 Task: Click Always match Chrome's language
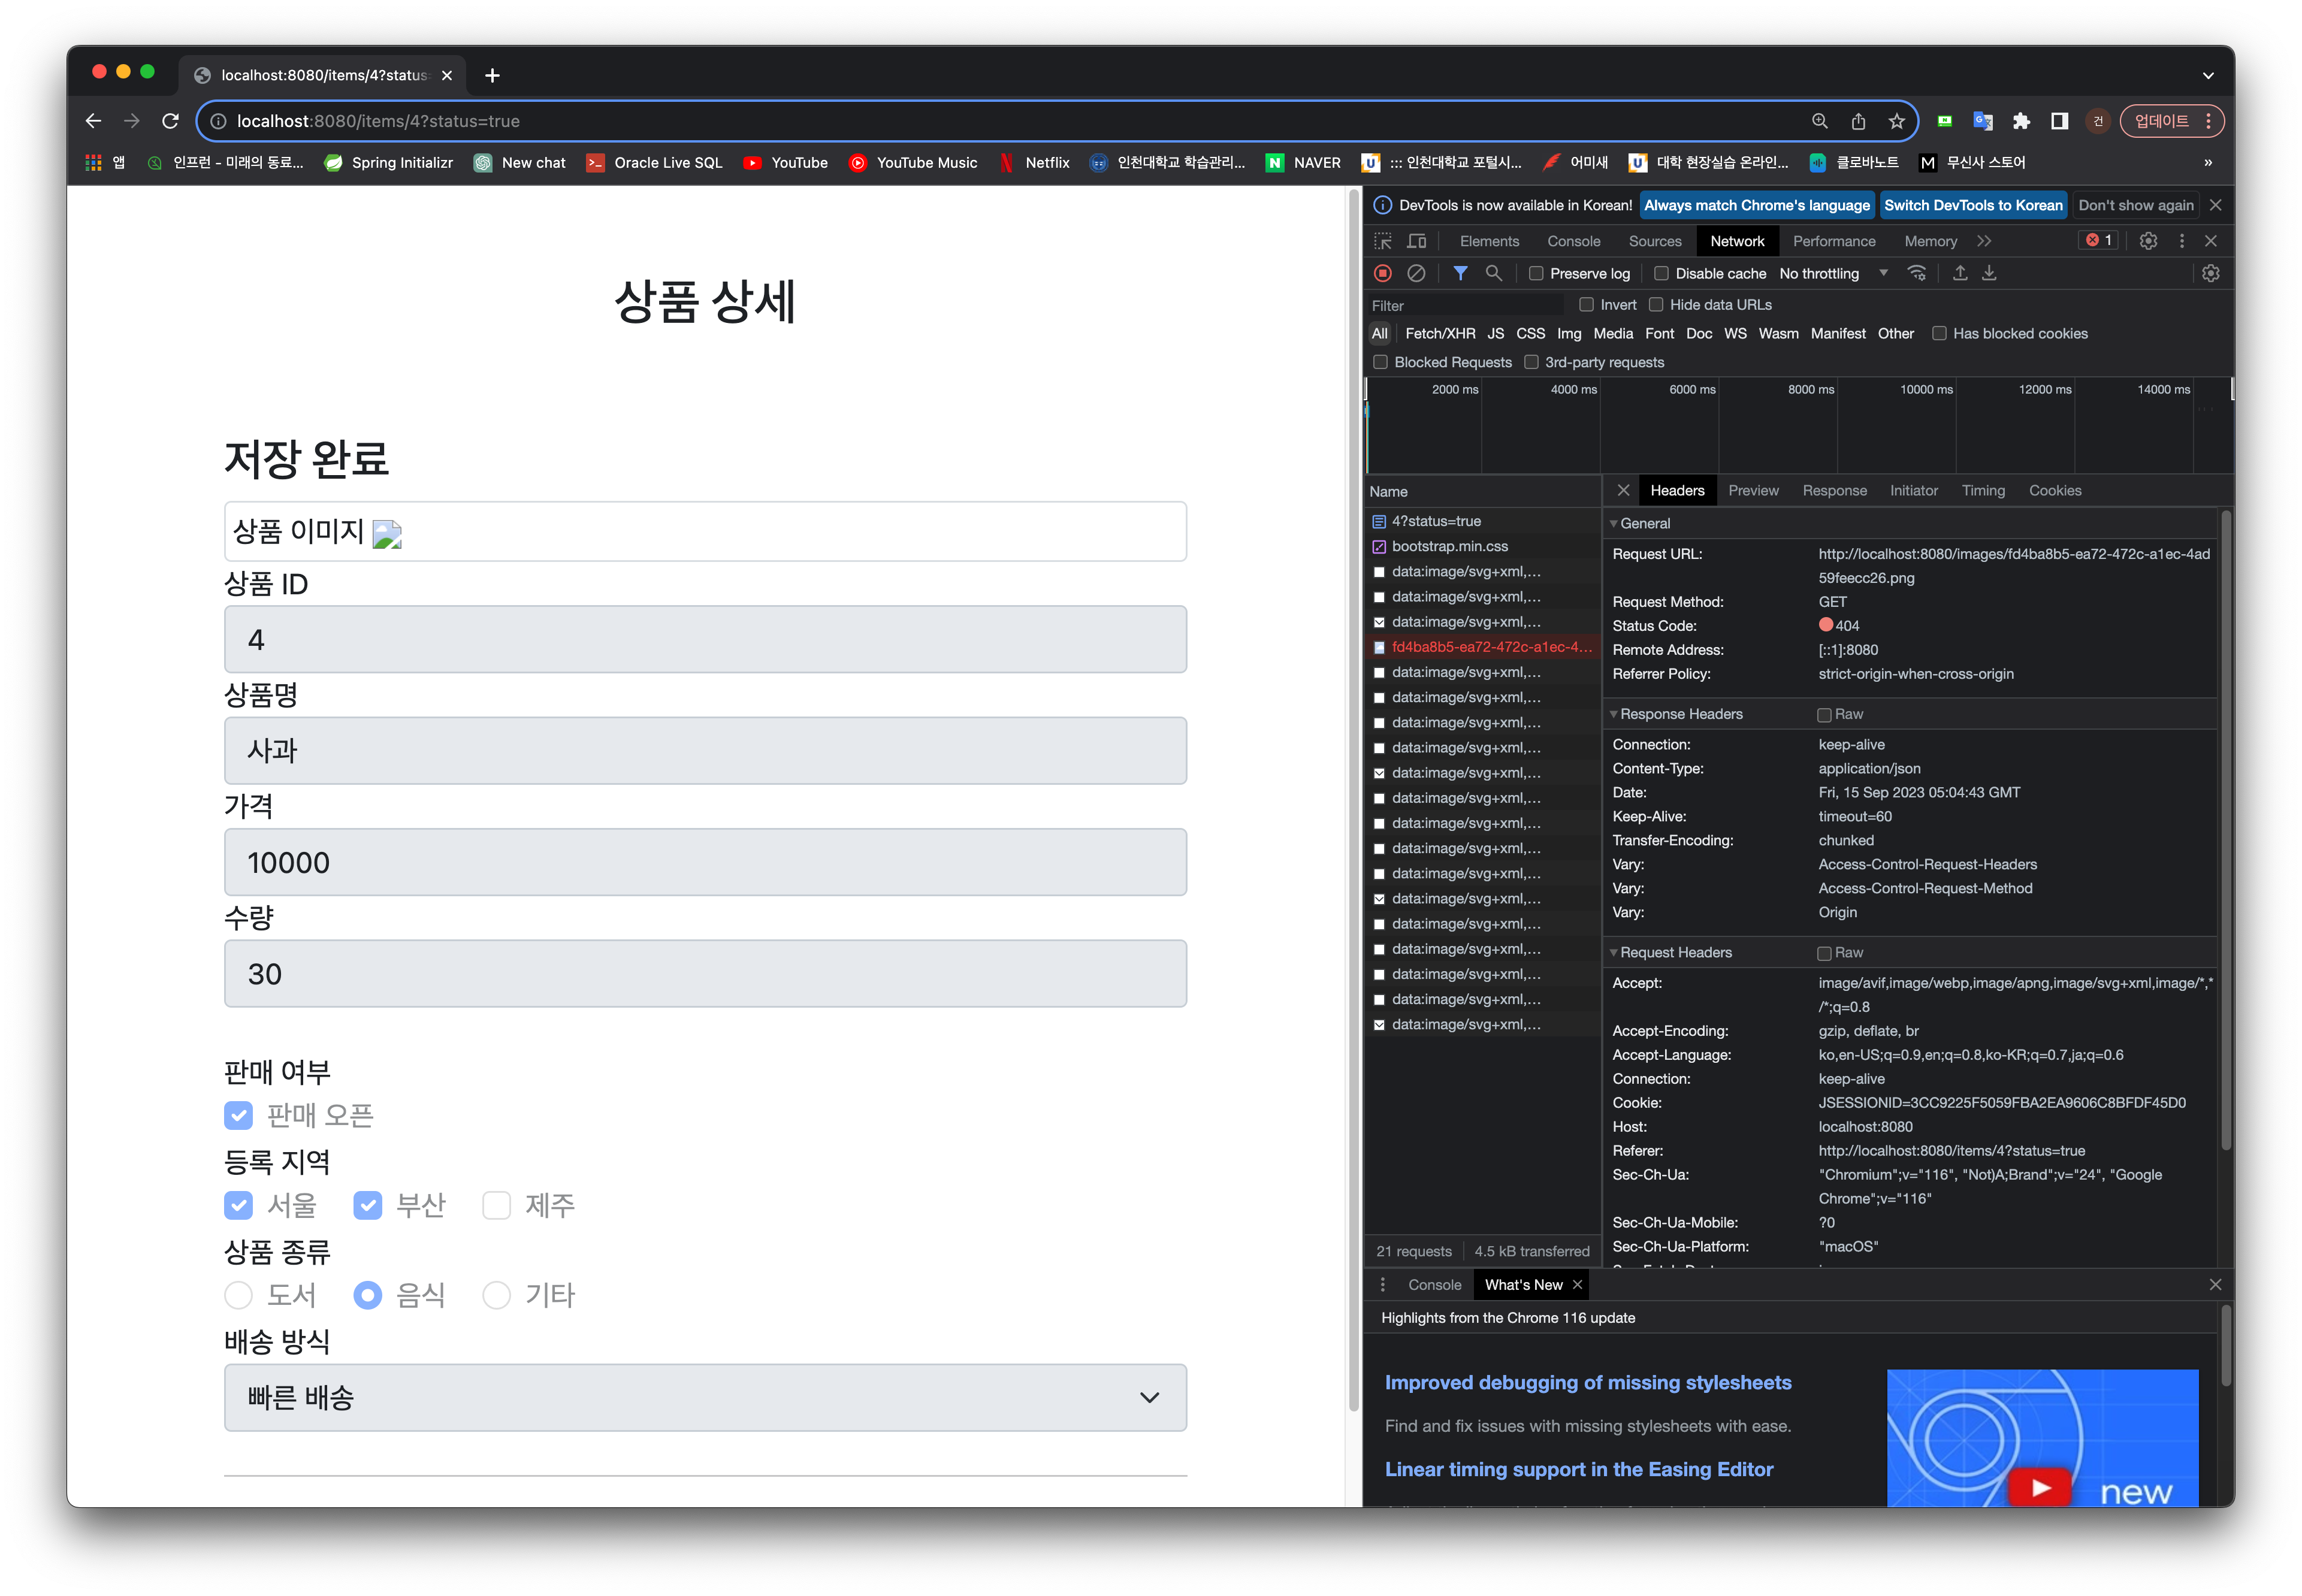tap(1757, 205)
